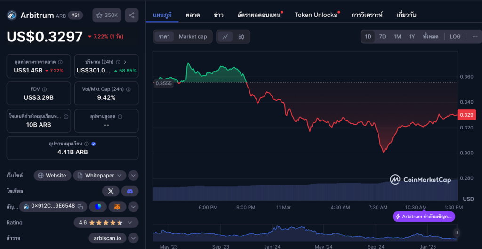The width and height of the screenshot is (482, 249).
Task: Switch to the ตลาด tab
Action: [x=193, y=15]
